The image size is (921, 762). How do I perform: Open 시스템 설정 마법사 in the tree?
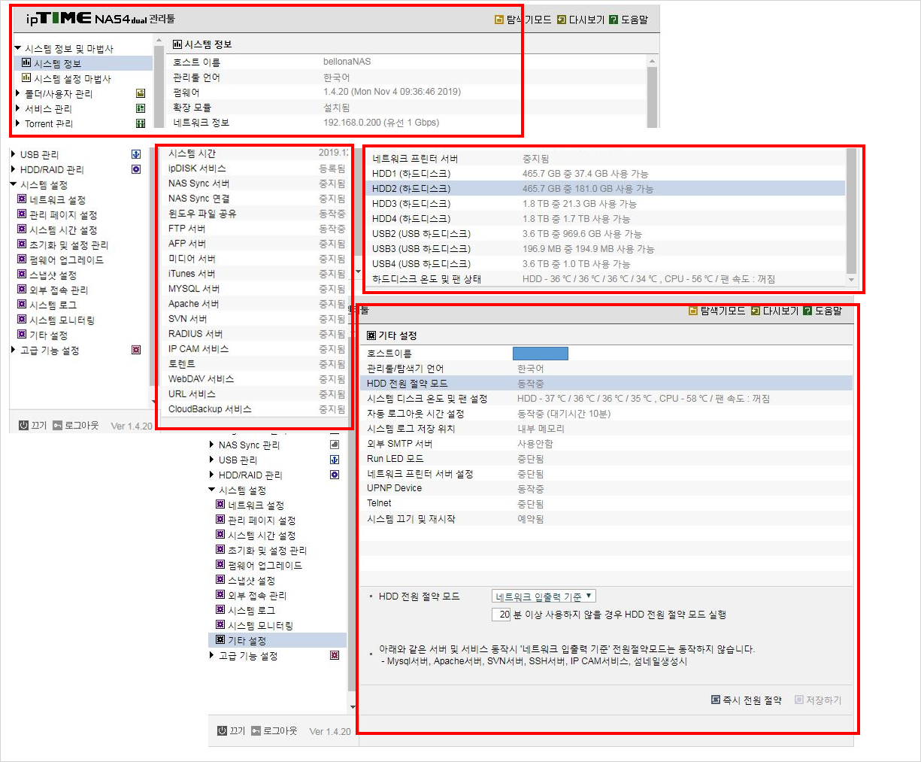(x=66, y=78)
